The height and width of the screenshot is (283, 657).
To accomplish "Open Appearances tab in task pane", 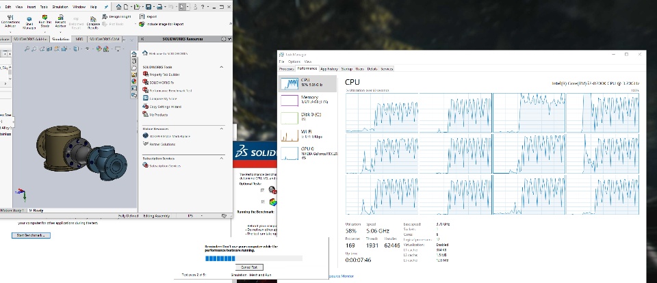I will (x=134, y=81).
